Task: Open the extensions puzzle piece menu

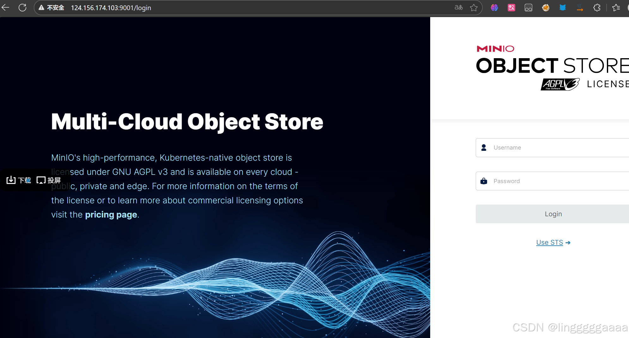Action: click(x=597, y=8)
